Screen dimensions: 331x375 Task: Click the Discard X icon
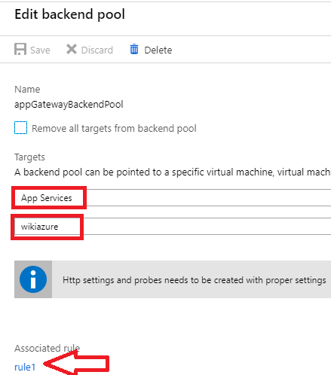point(72,49)
